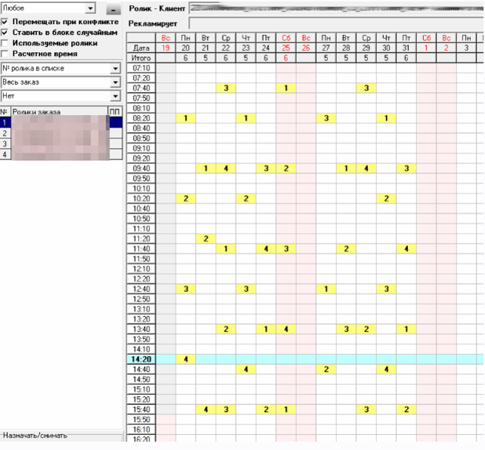Click cell at 11:40 on date 24
Screen dimensions: 485x450
point(266,249)
